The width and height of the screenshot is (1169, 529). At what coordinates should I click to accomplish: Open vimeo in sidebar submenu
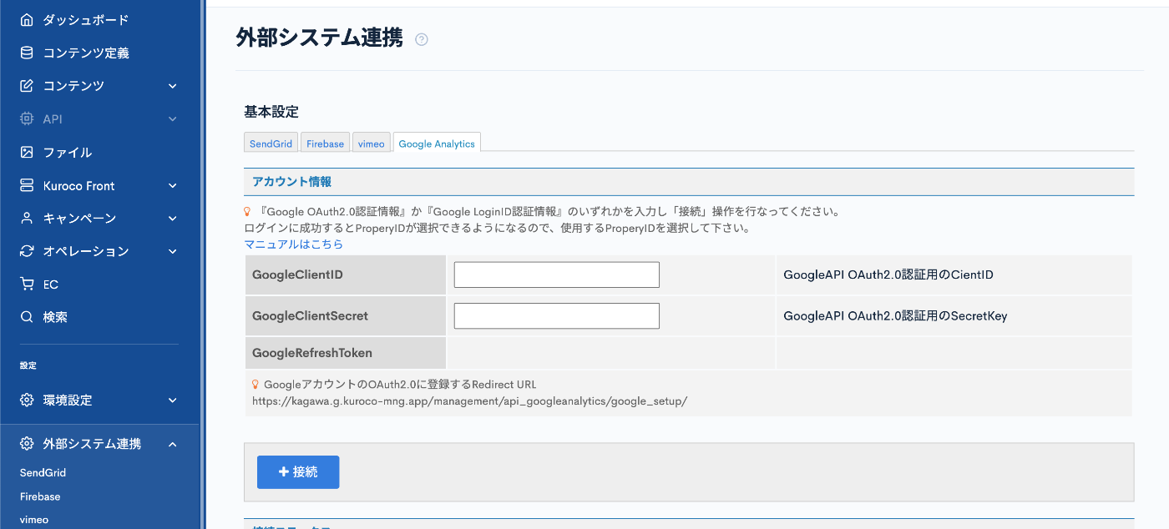pyautogui.click(x=34, y=520)
